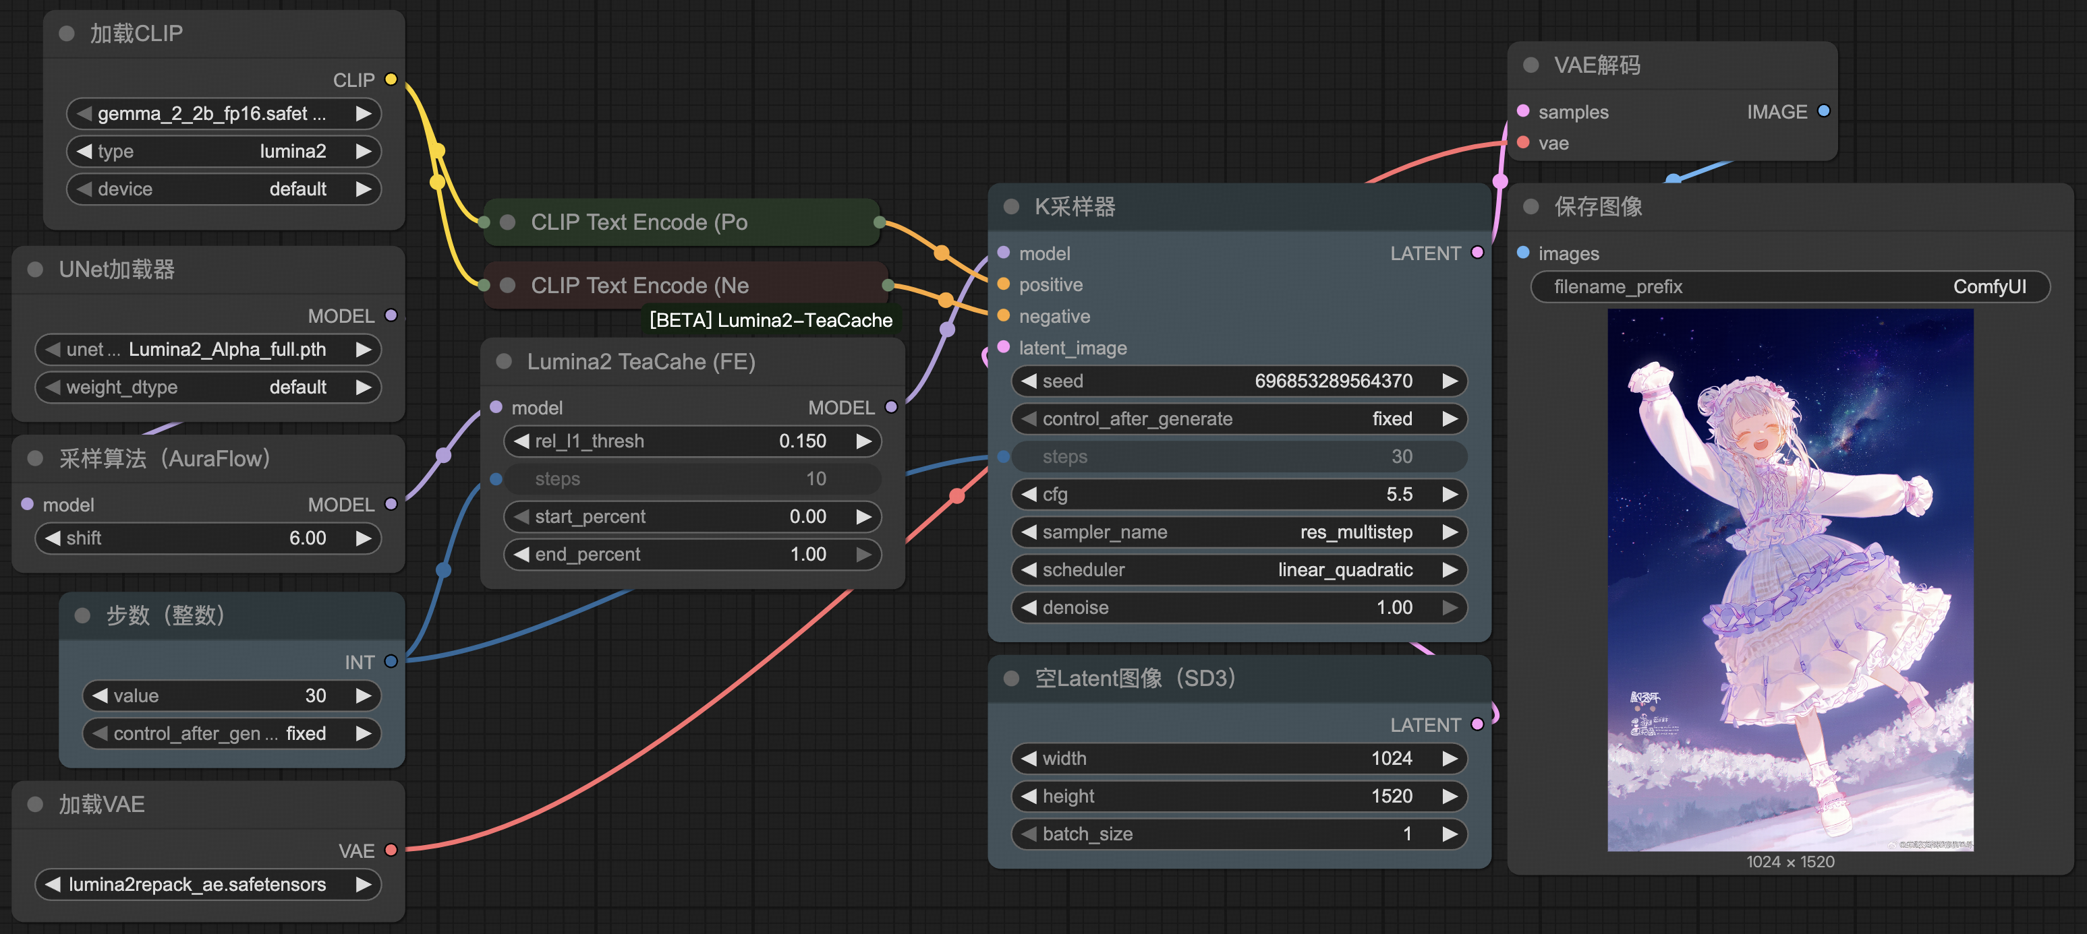This screenshot has width=2087, height=934.
Task: Expand the CLIP Text Encode (Po node
Action: 508,222
